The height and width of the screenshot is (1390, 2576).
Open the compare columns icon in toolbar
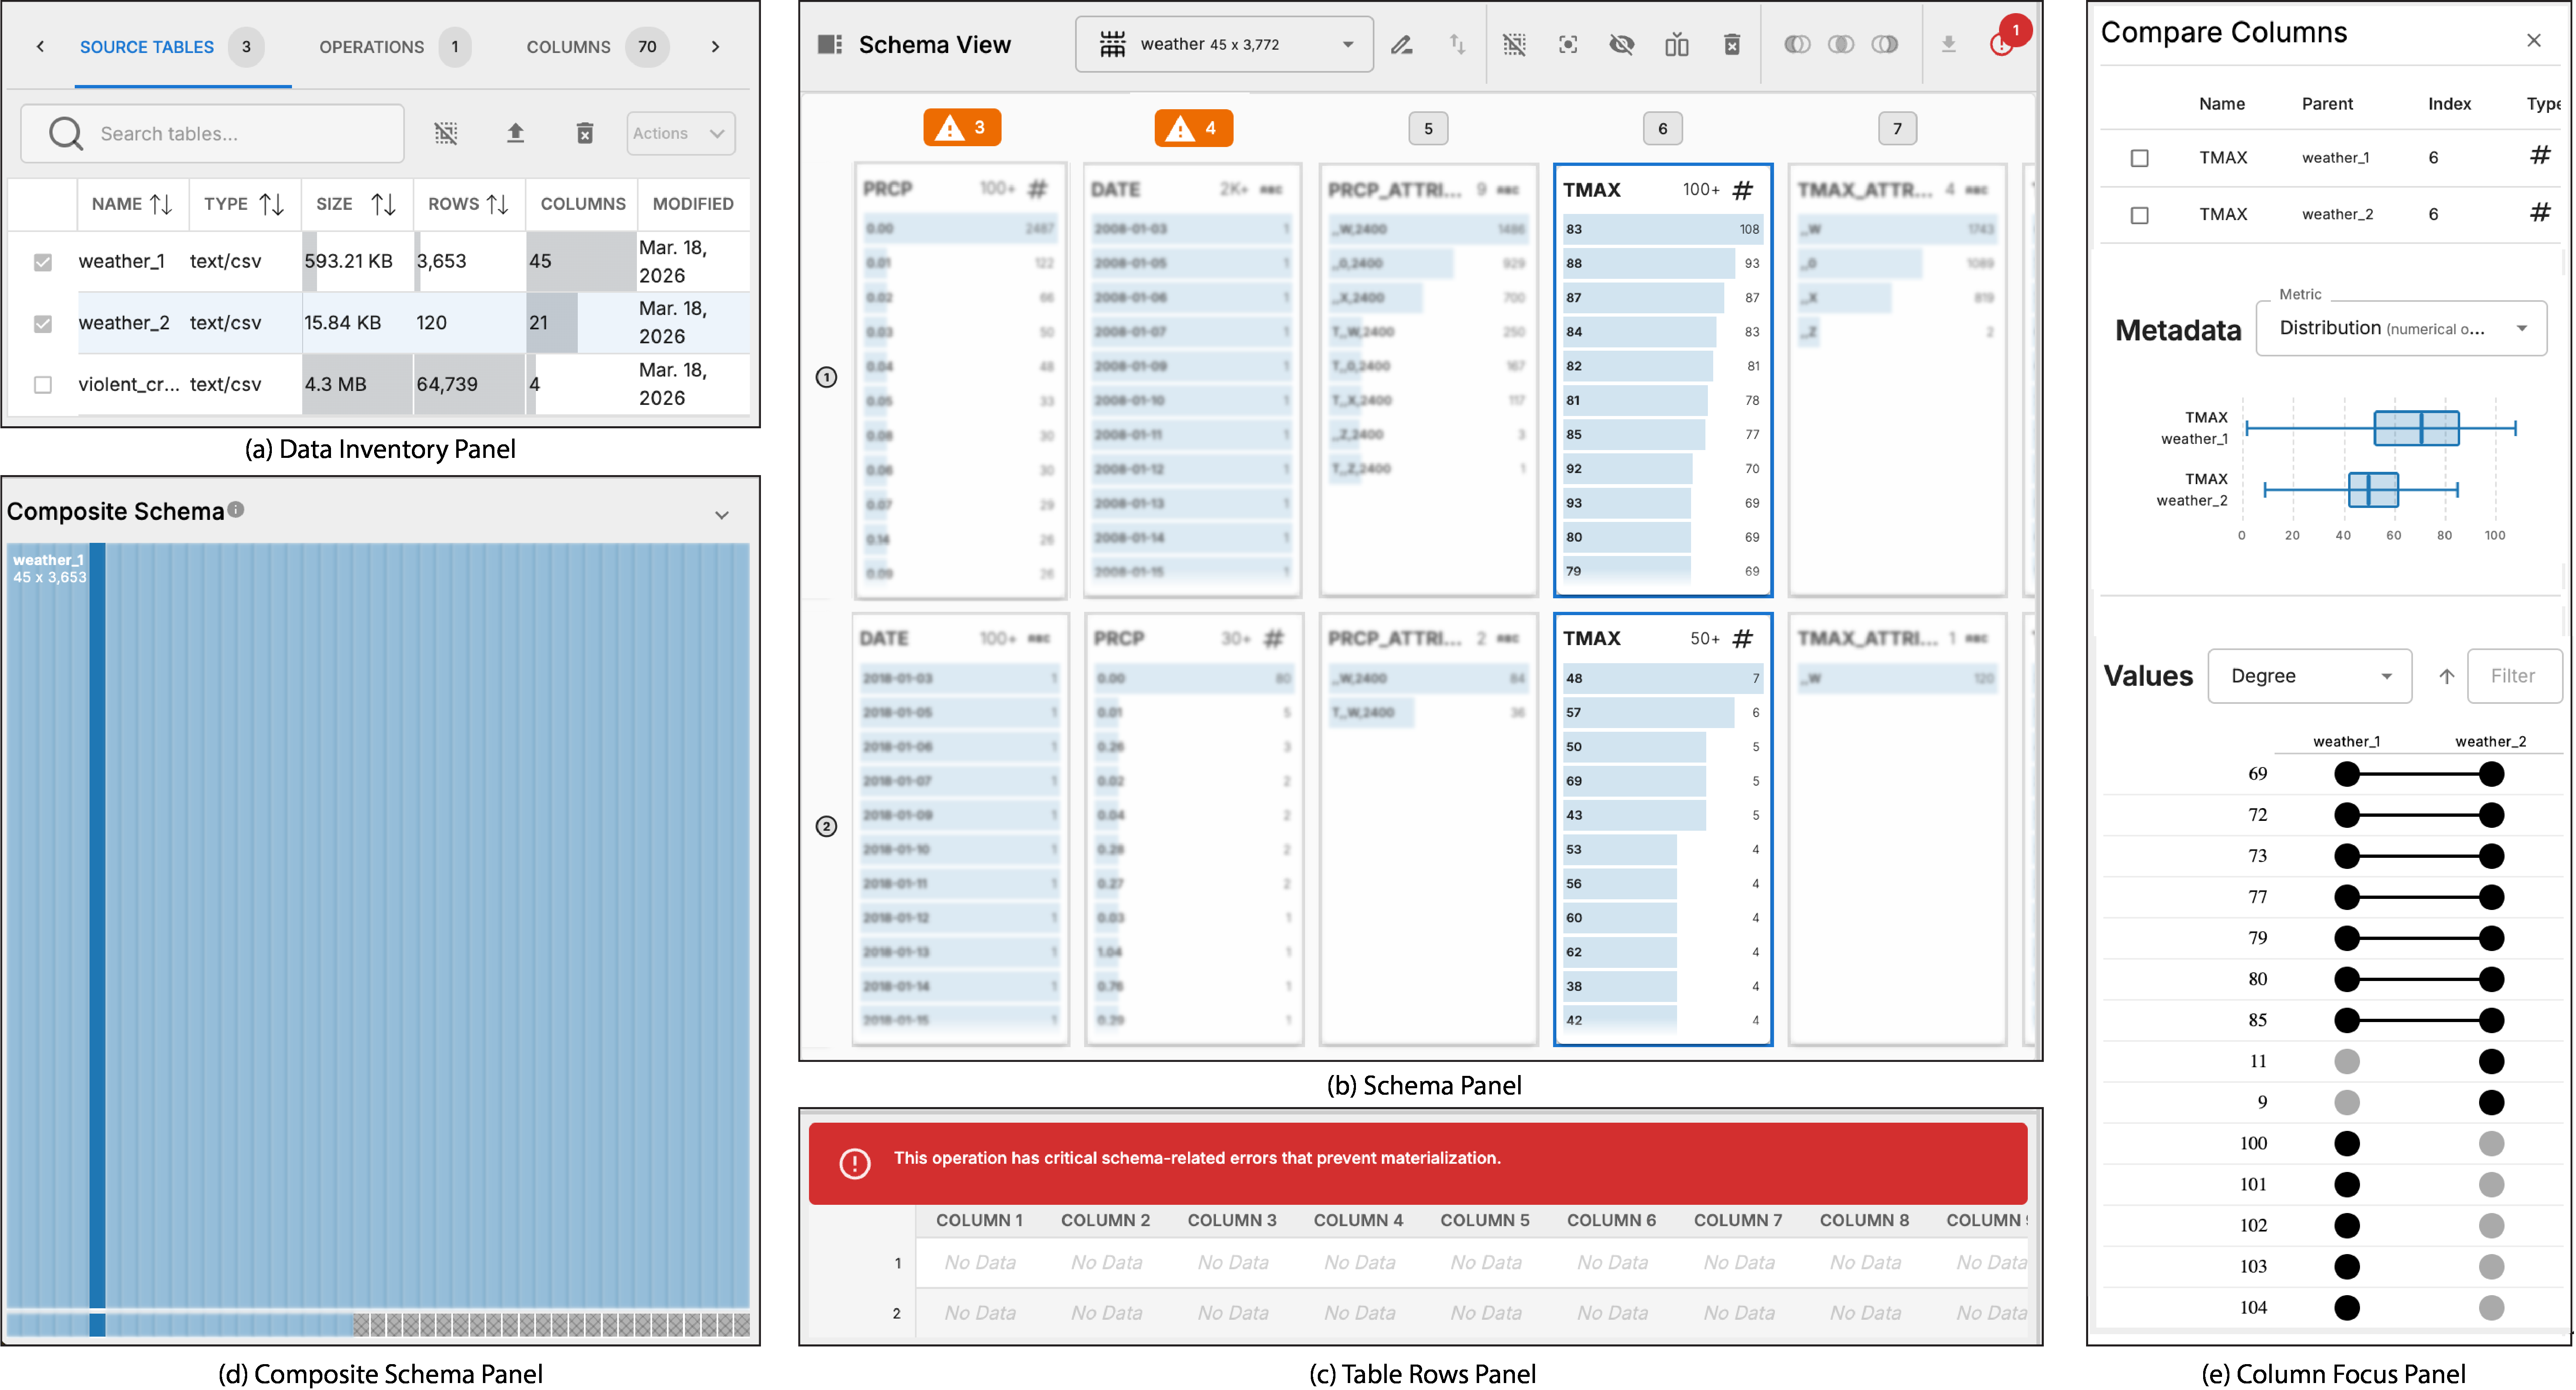tap(1677, 44)
